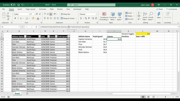Click the AutoSum sigma icon
This screenshot has height=101, width=180.
(139, 13)
